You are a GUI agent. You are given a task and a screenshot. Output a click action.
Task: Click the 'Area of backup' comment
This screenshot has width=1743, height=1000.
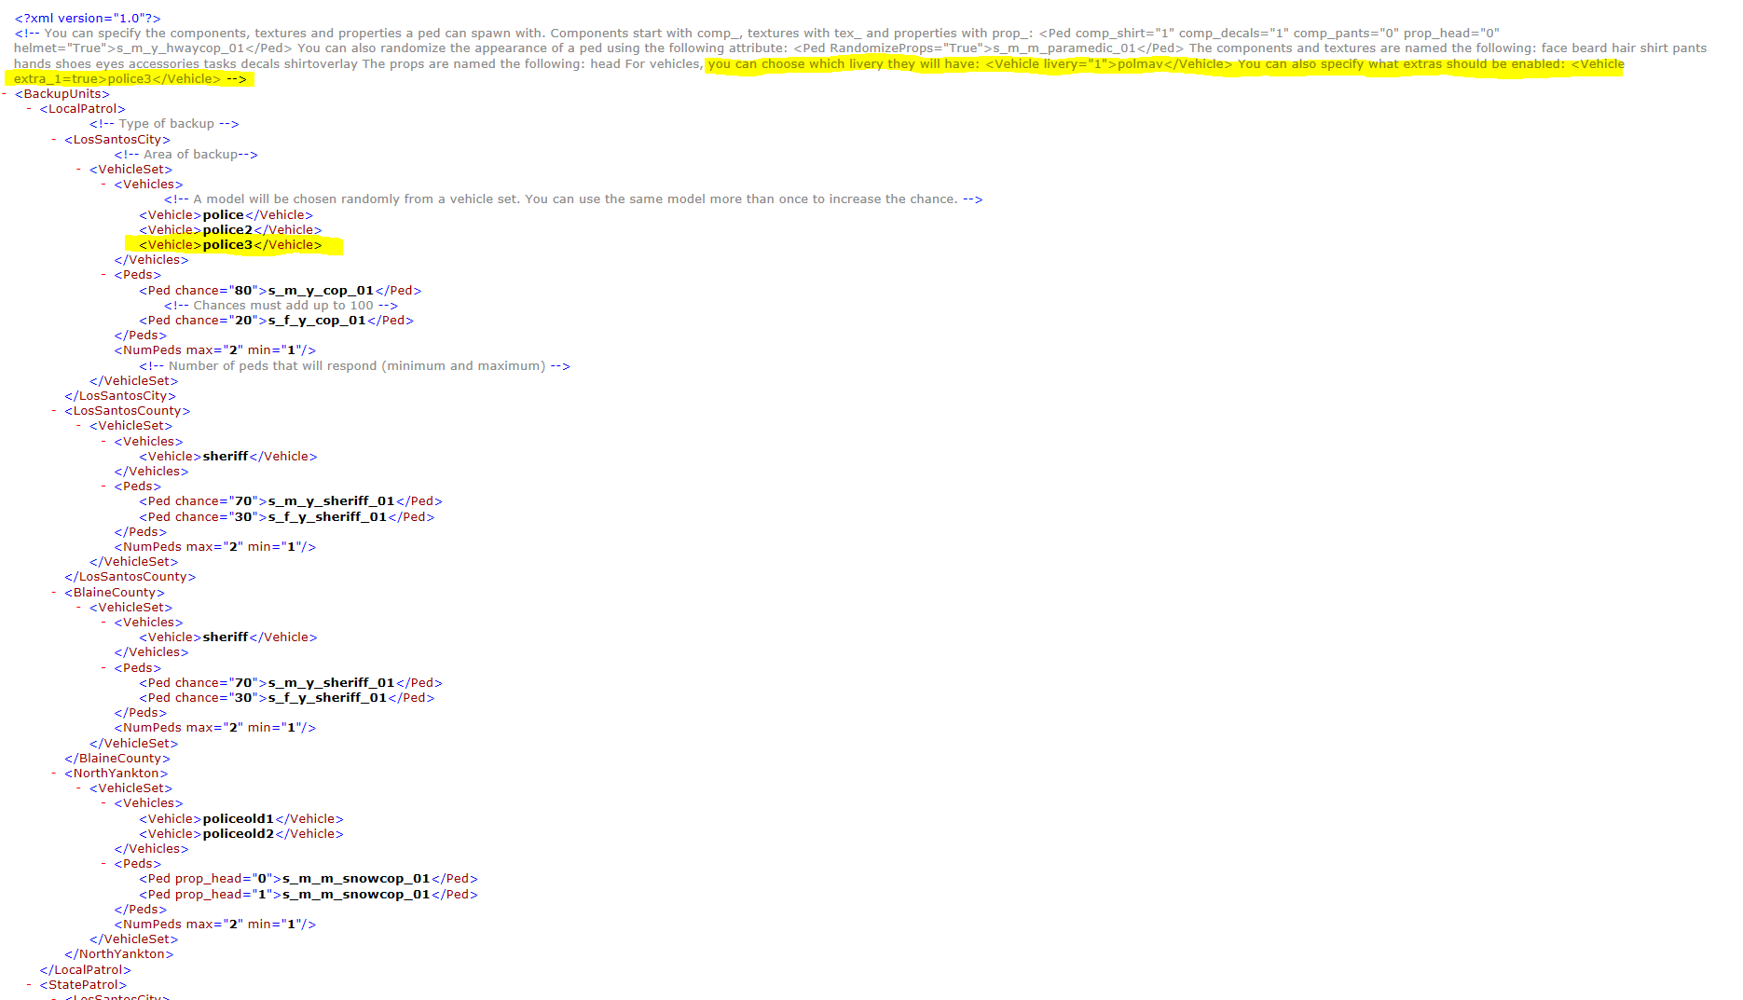click(186, 155)
